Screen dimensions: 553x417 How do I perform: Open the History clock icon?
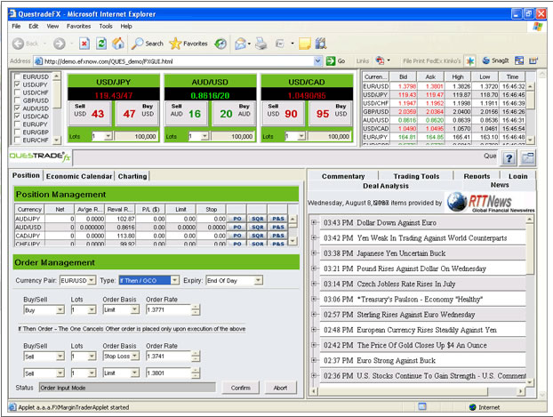point(220,44)
